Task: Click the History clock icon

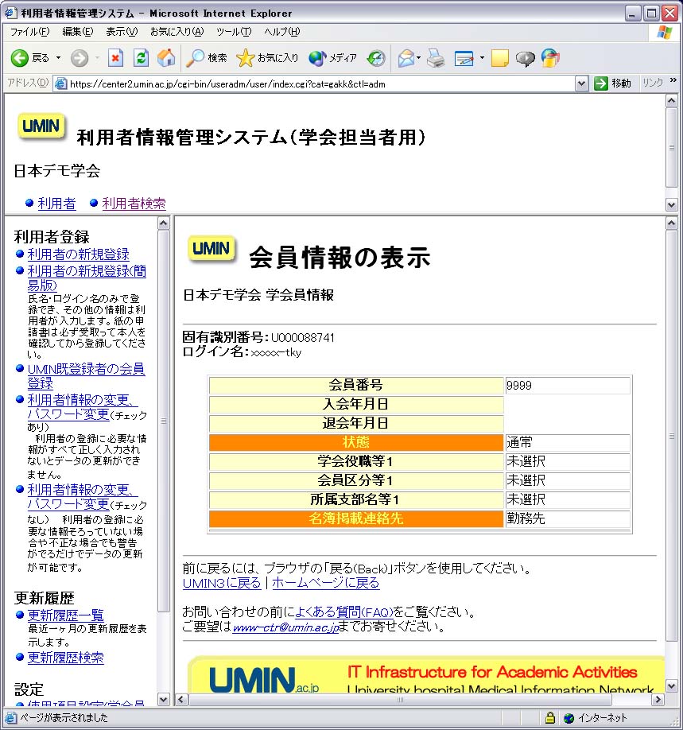Action: pyautogui.click(x=376, y=58)
